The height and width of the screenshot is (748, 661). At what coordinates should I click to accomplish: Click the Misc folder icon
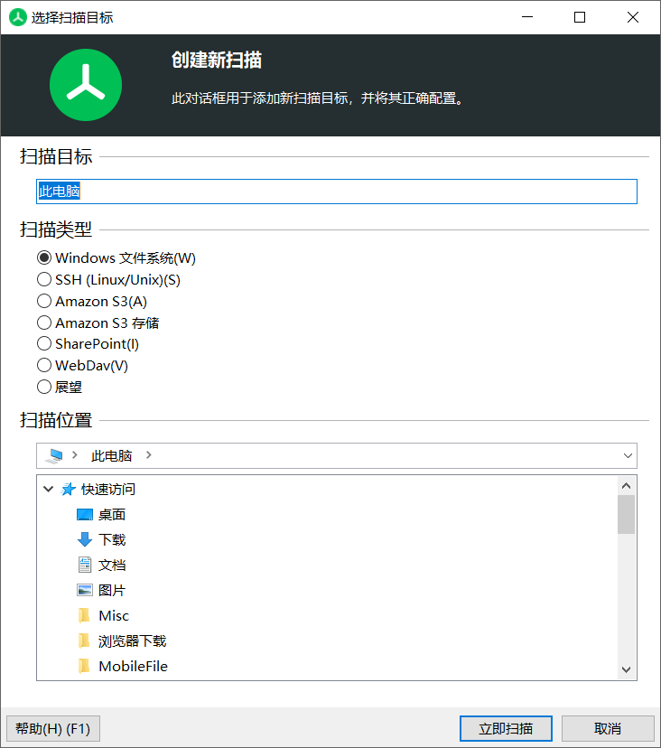[84, 615]
